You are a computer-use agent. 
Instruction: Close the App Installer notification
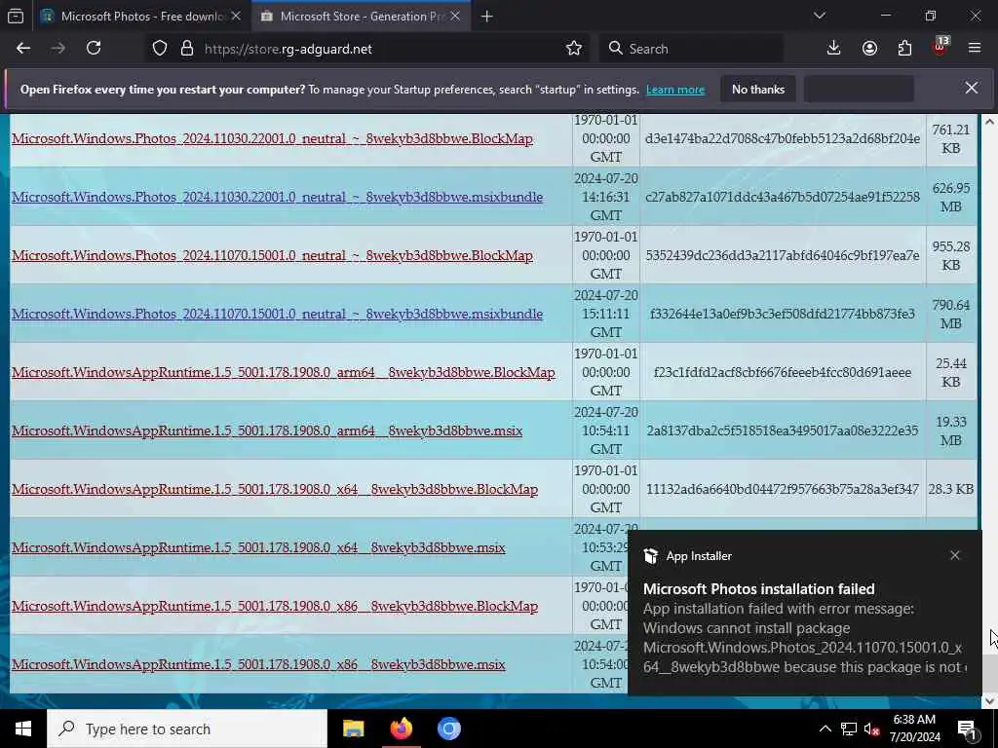click(x=955, y=555)
